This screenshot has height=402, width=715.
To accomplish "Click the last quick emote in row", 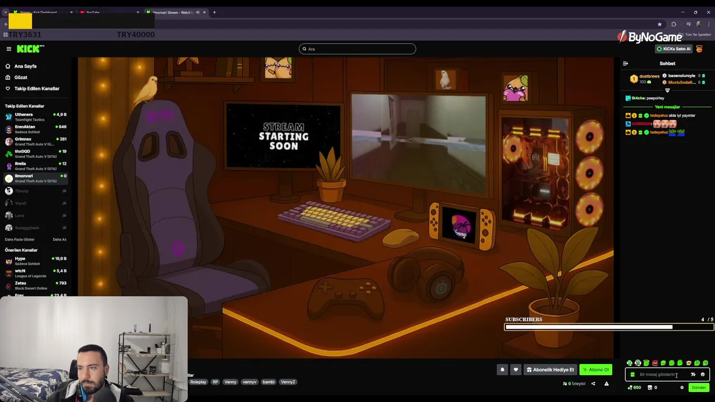I will [706, 363].
